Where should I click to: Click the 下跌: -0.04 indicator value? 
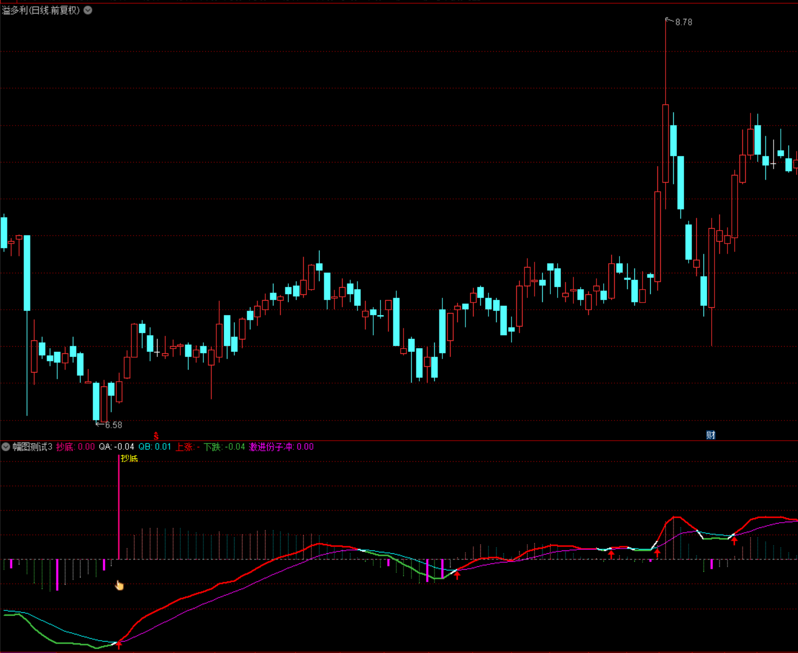(x=224, y=447)
